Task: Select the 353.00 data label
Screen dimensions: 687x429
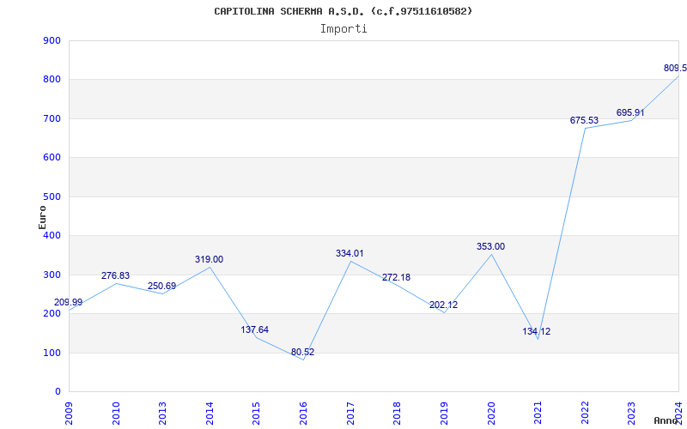Action: [x=490, y=247]
